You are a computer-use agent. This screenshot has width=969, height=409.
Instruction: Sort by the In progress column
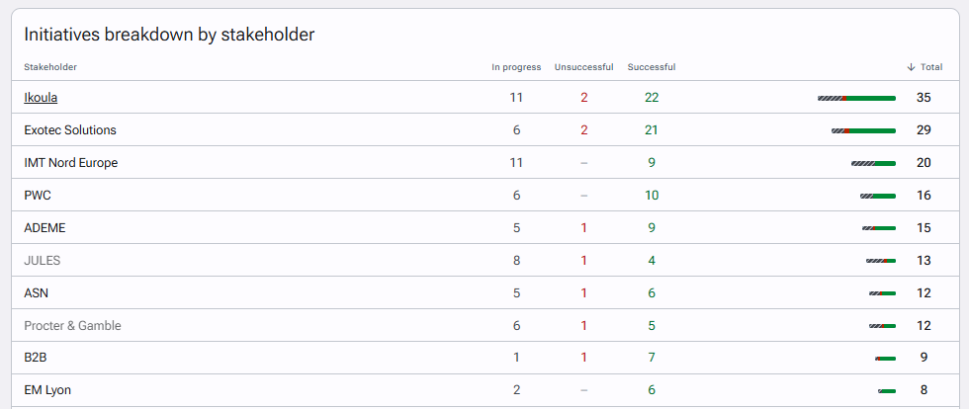[516, 67]
